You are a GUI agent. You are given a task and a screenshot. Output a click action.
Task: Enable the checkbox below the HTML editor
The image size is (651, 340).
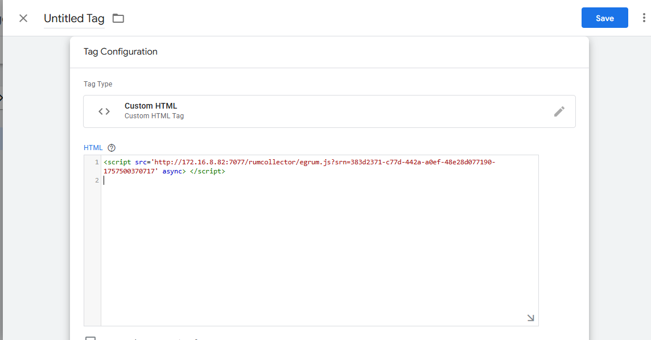tap(91, 339)
